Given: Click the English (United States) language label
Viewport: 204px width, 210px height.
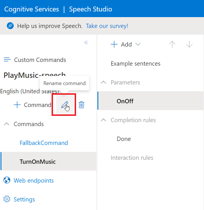Looking at the screenshot, I should (x=29, y=91).
